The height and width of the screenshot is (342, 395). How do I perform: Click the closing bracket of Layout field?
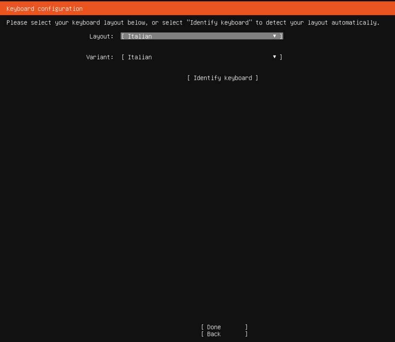click(281, 37)
